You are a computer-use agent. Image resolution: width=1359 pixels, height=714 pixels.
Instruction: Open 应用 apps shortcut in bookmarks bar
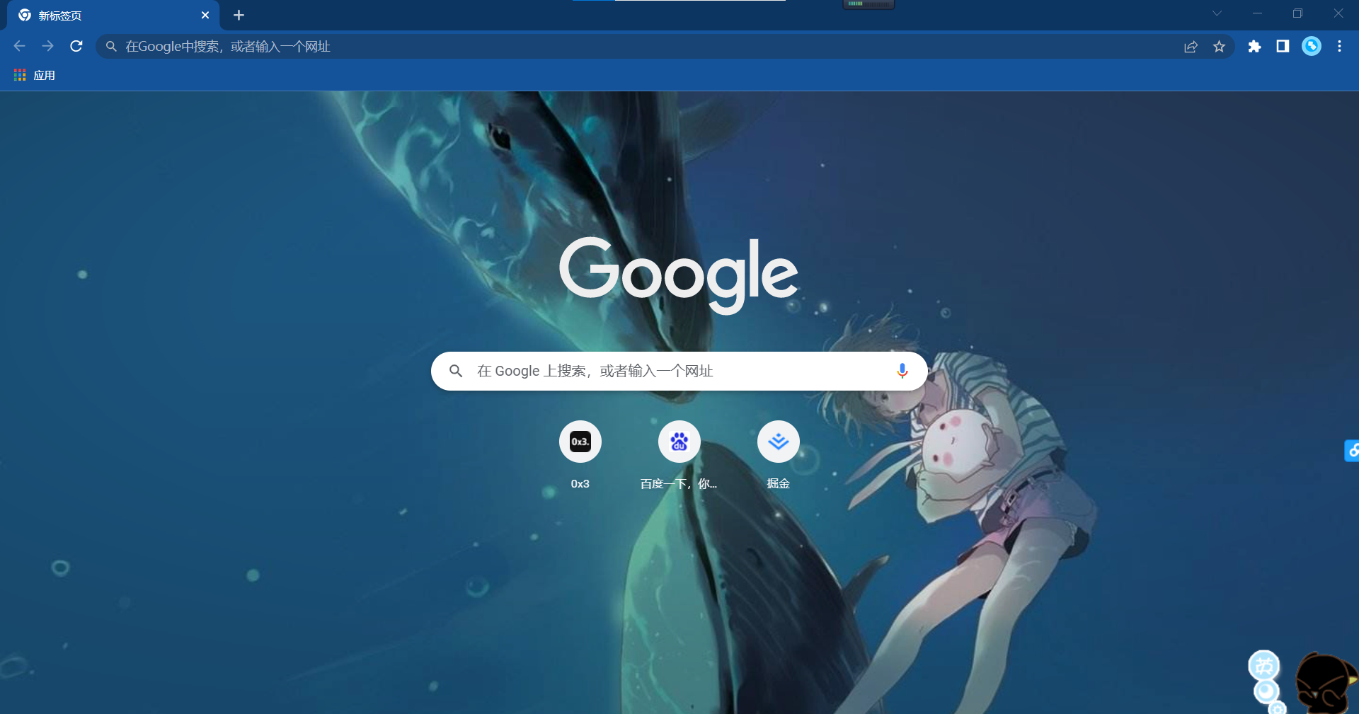(x=35, y=75)
